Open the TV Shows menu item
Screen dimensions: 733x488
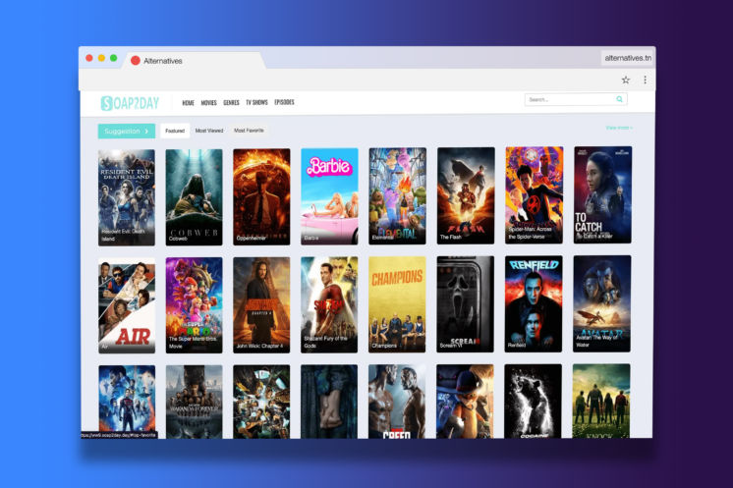coord(256,102)
